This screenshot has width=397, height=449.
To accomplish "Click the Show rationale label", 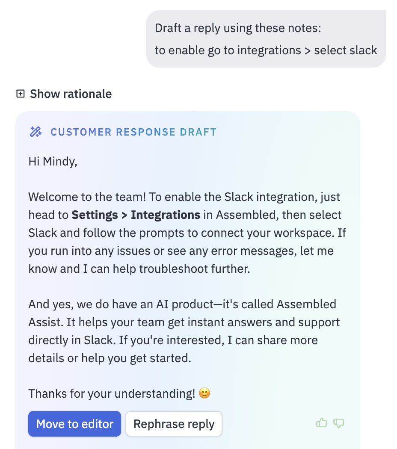I will pyautogui.click(x=71, y=94).
